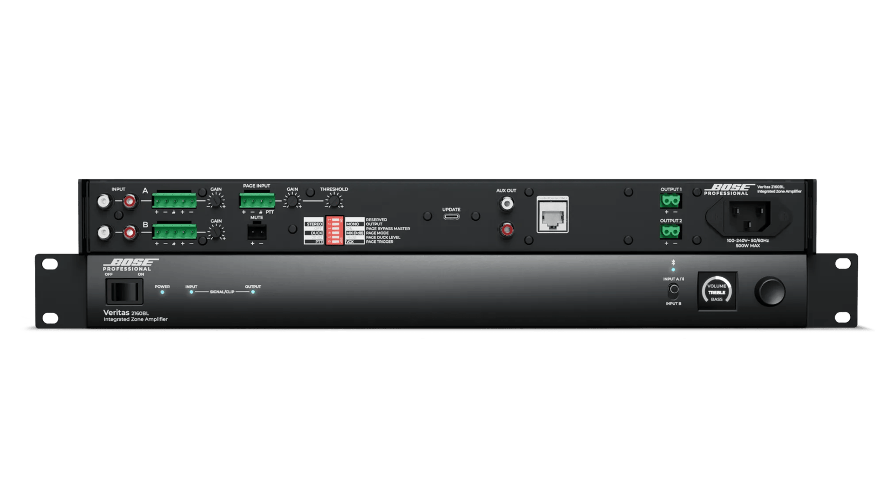Click the Input A GAIN knob
Image resolution: width=885 pixels, height=498 pixels.
[216, 201]
